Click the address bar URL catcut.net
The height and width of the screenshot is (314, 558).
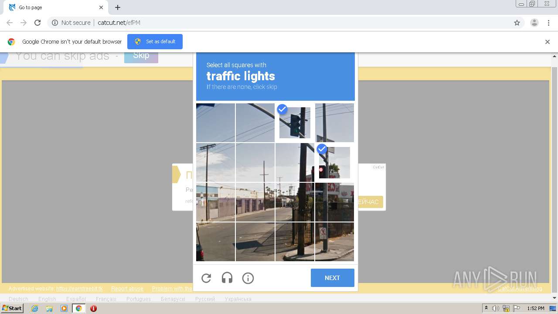[119, 23]
